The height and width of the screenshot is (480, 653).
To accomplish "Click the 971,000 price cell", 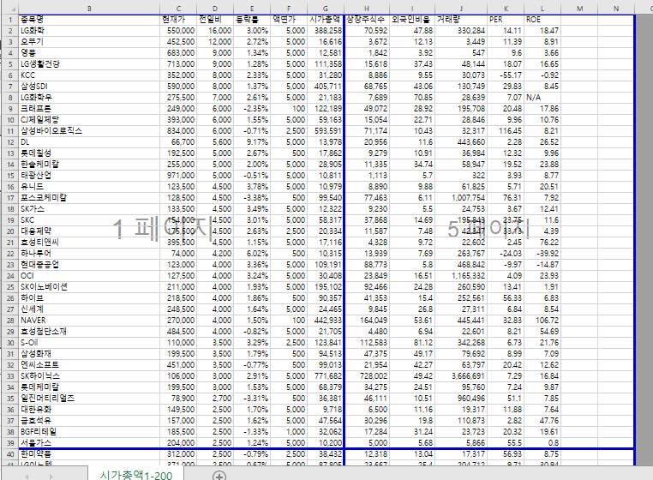I will click(178, 176).
